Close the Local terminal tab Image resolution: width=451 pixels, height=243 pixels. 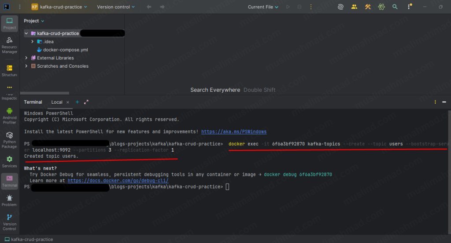click(x=67, y=102)
